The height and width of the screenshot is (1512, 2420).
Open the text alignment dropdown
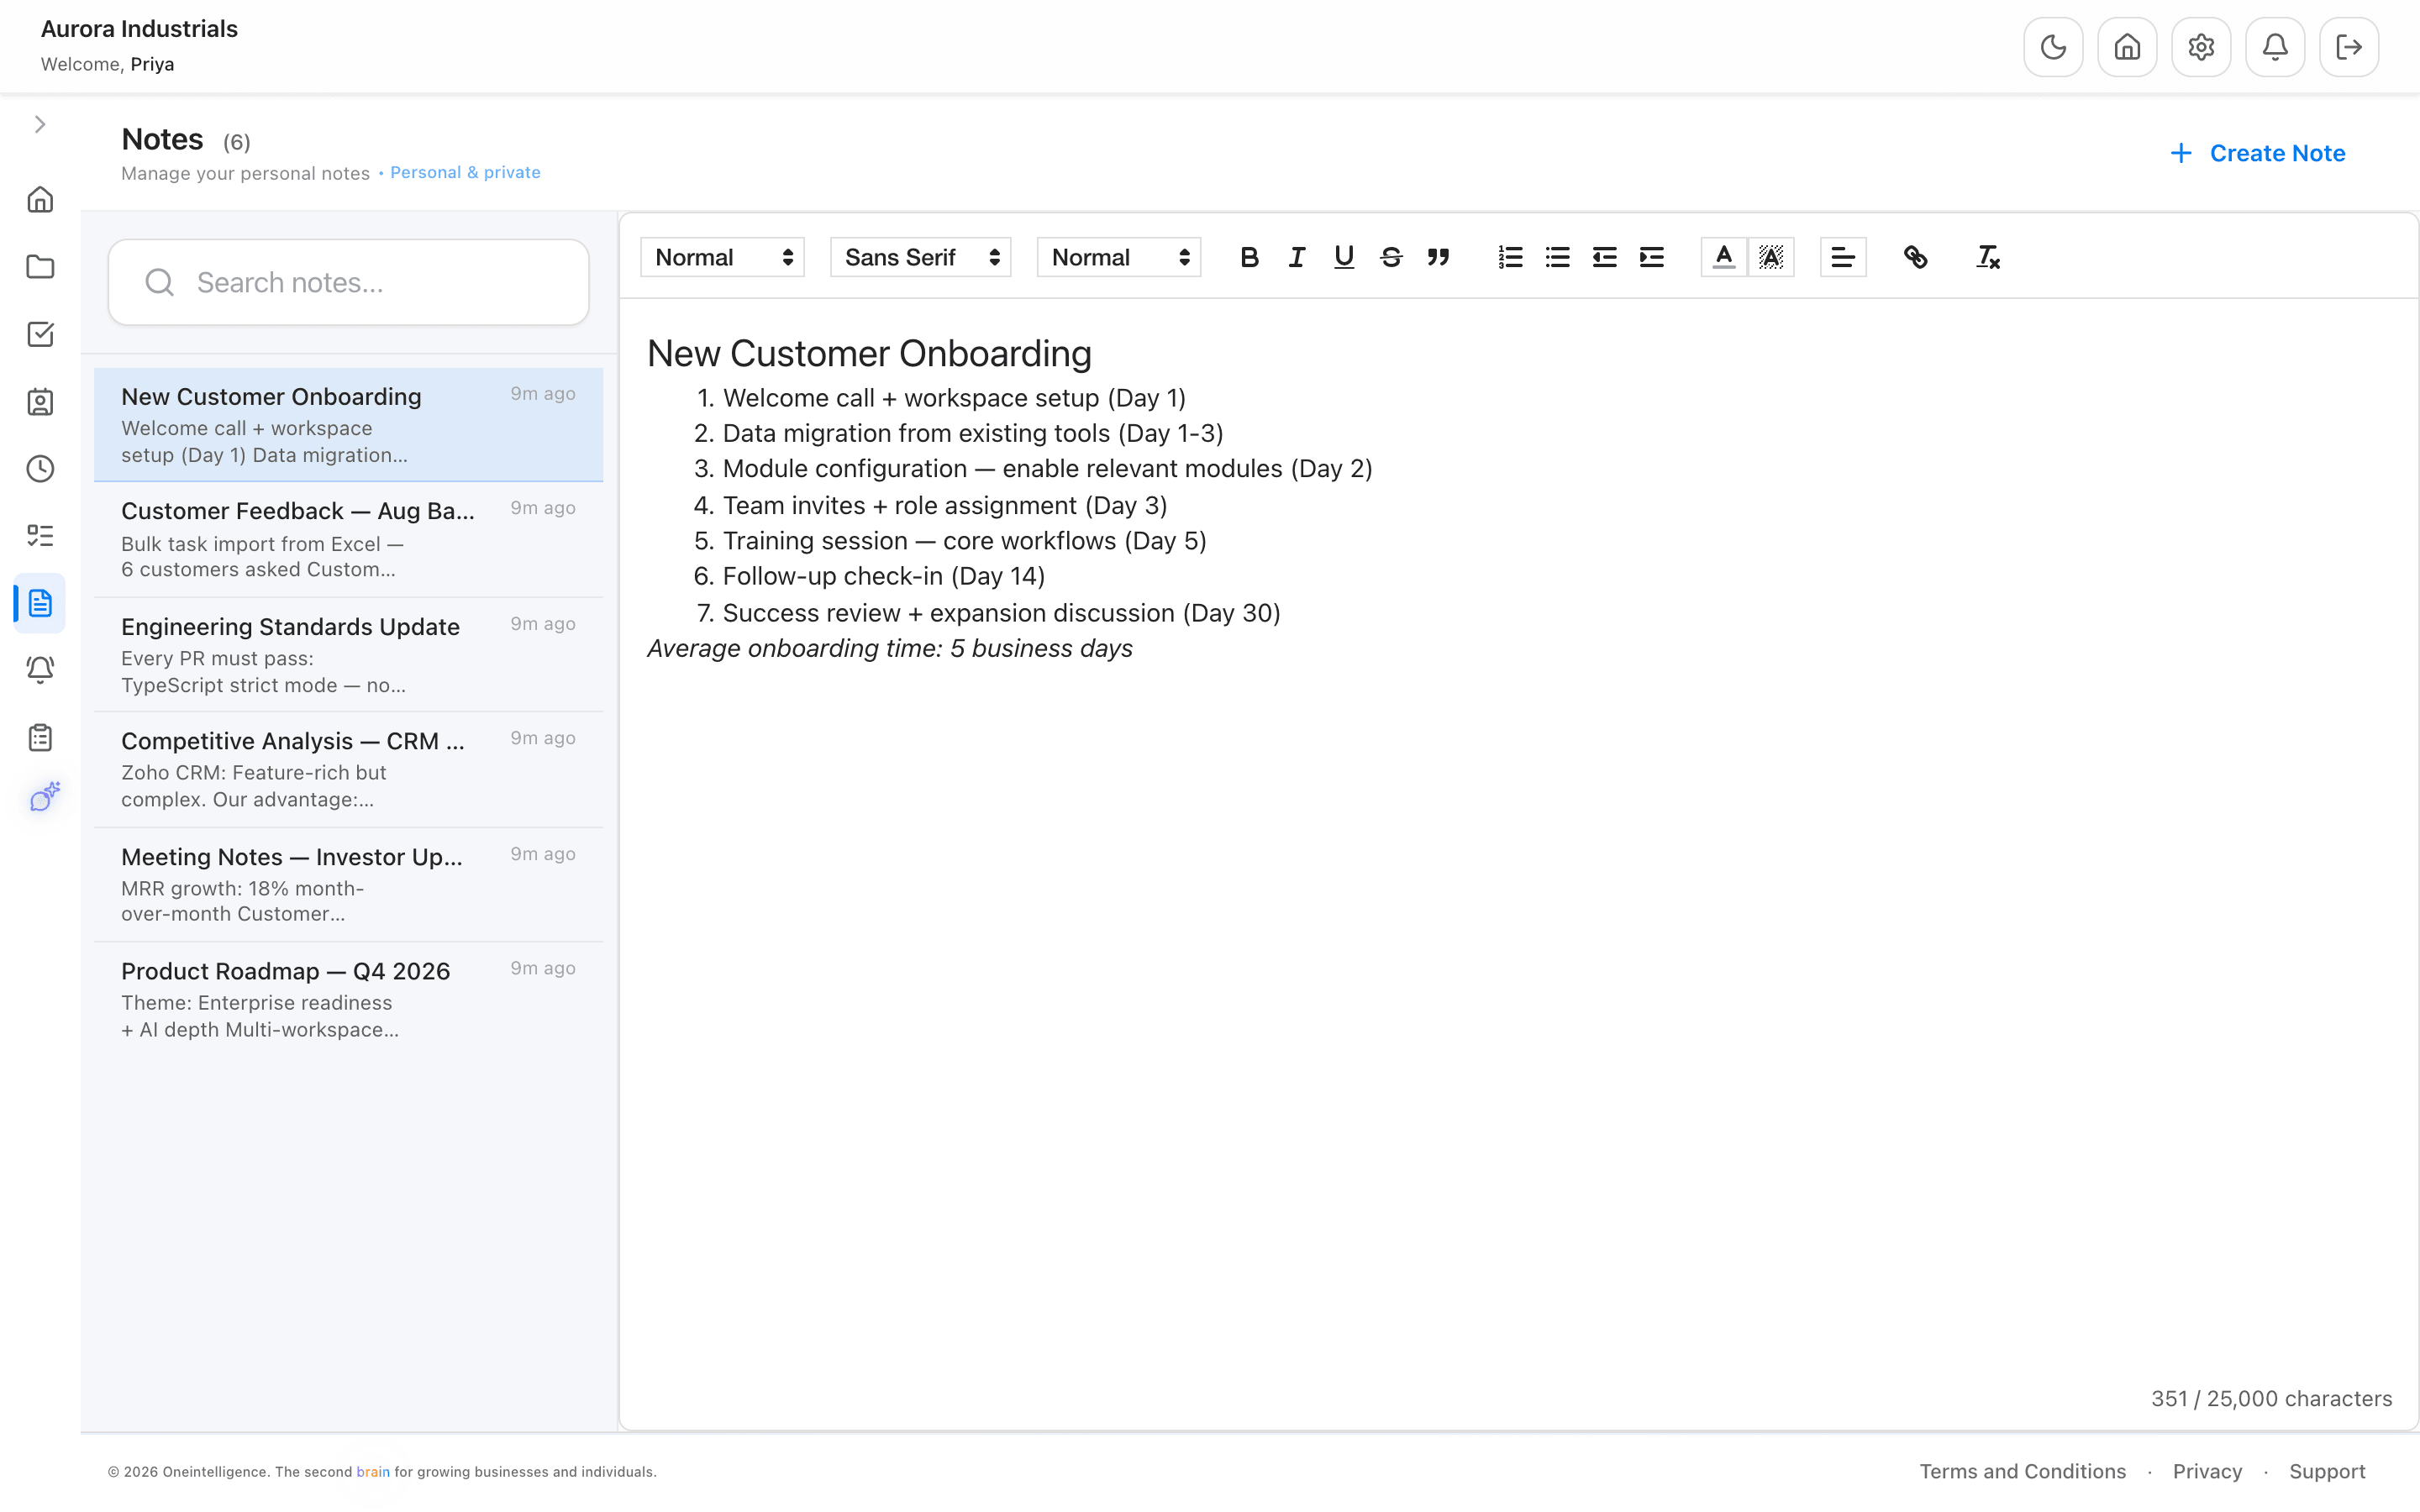[x=1843, y=257]
